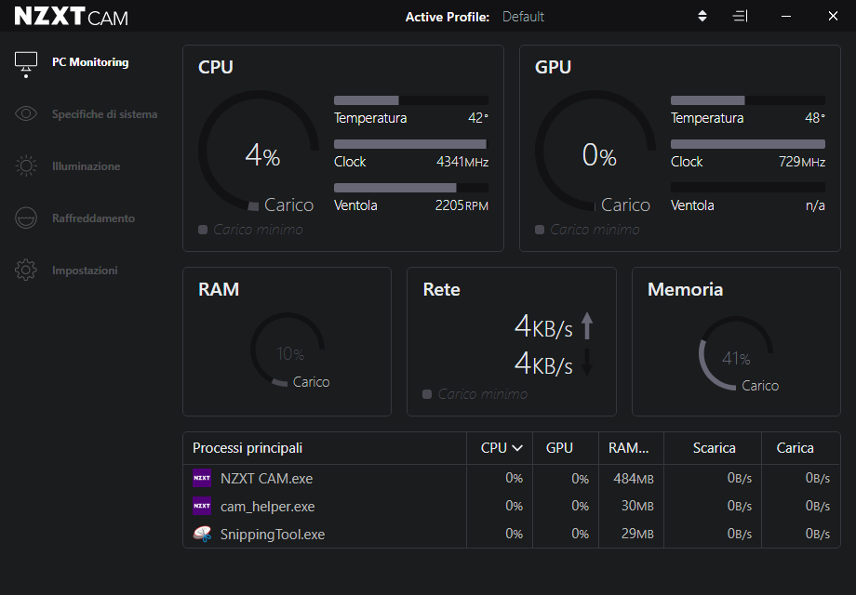Select the Illuminazione menu item

click(x=87, y=166)
